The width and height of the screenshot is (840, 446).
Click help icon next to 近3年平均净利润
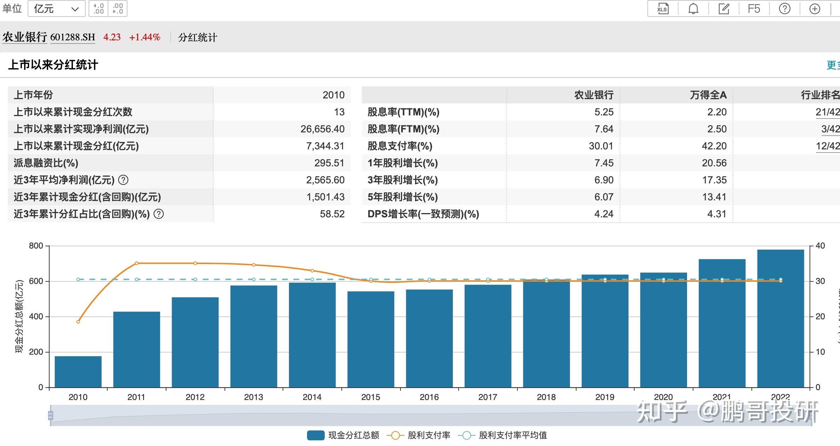click(x=123, y=180)
